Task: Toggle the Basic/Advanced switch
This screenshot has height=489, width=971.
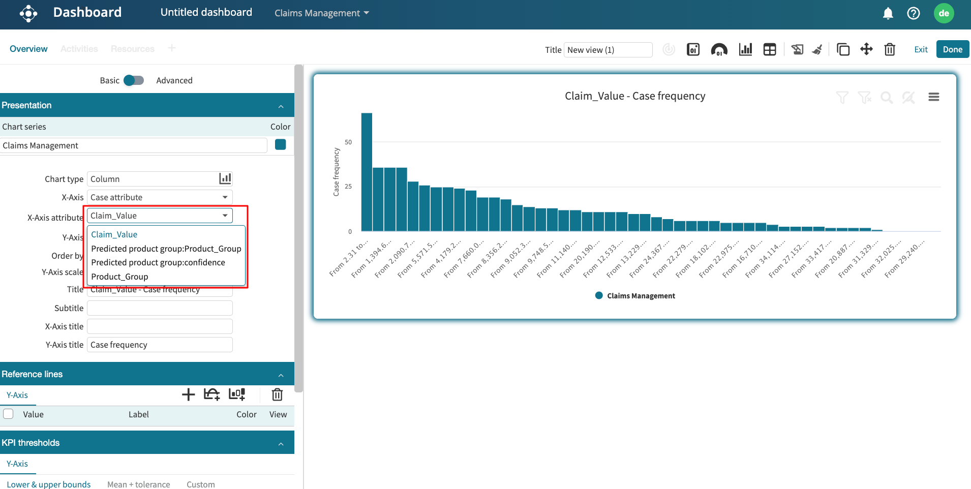Action: pyautogui.click(x=134, y=80)
